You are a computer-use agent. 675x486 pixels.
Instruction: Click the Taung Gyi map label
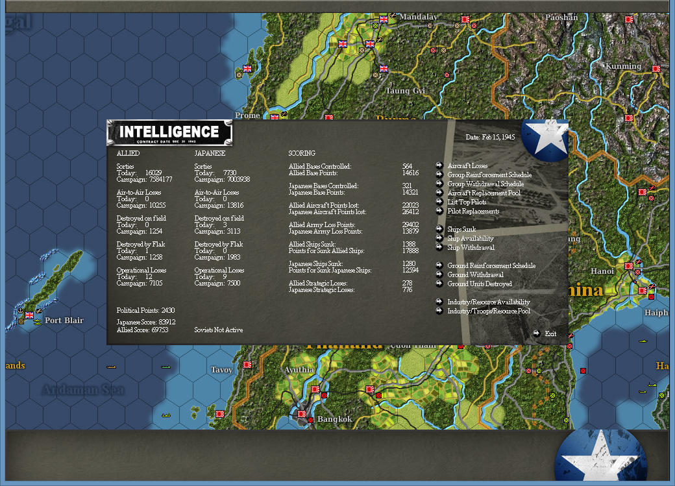point(405,91)
